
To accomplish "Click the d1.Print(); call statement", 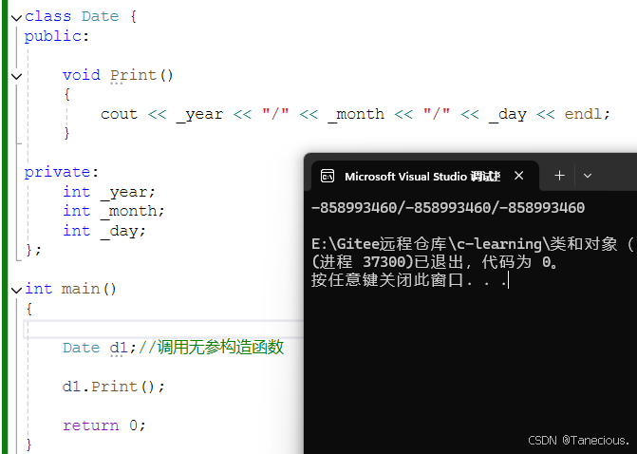I will [114, 387].
